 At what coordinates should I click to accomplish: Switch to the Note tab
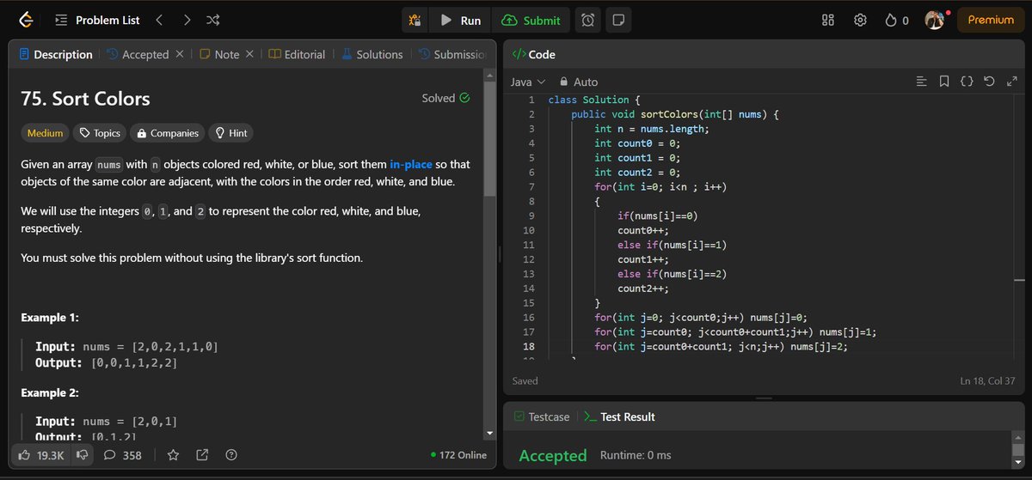pyautogui.click(x=220, y=54)
